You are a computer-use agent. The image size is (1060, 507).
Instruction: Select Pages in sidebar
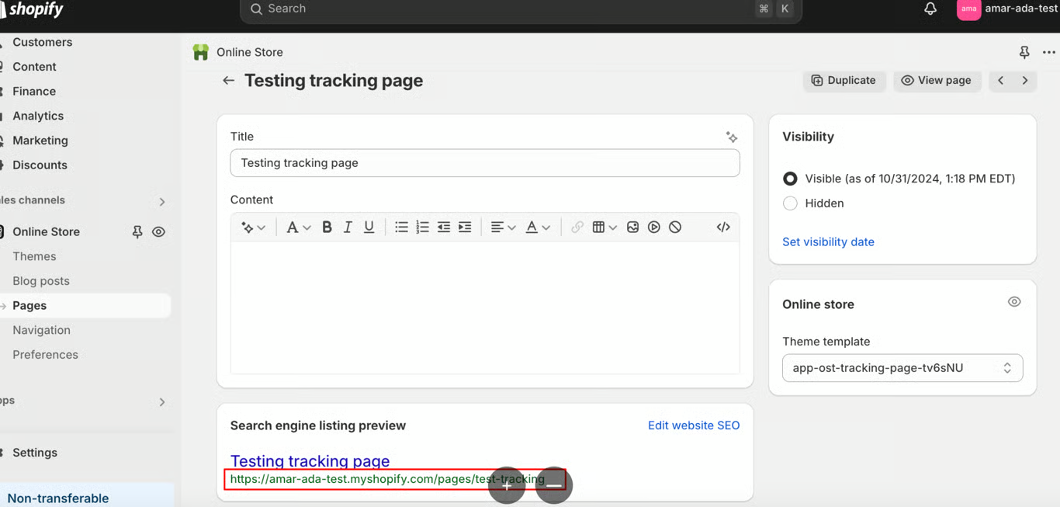[85, 305]
